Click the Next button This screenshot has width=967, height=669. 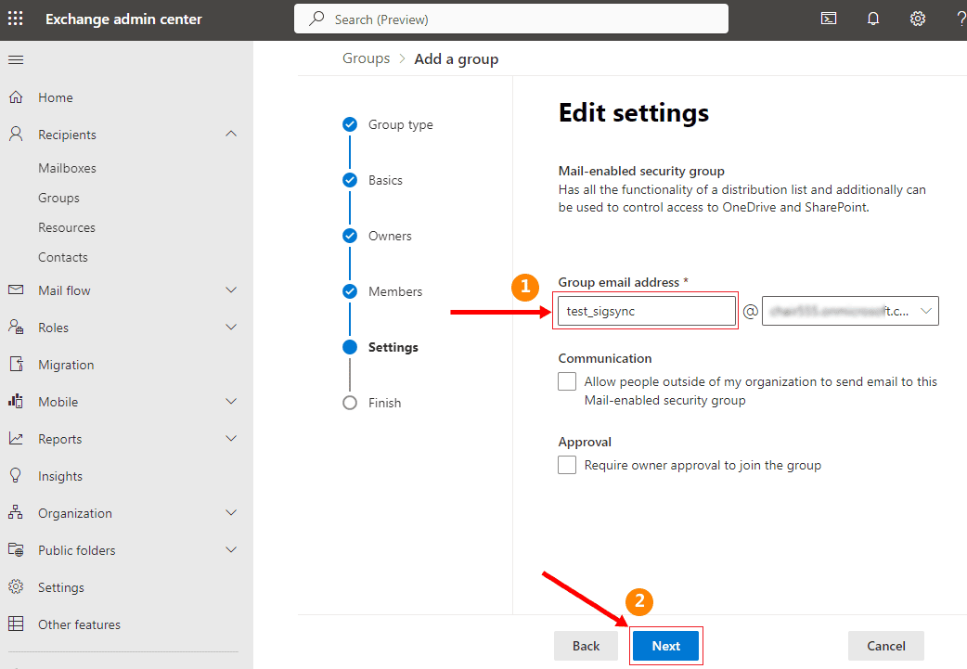pos(665,646)
